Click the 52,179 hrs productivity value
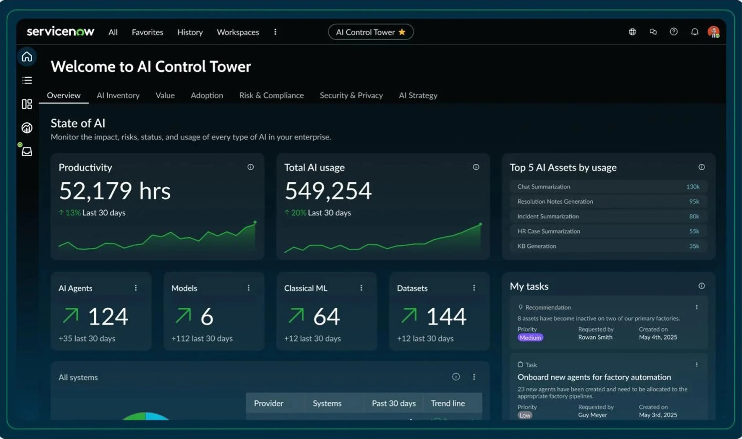Image resolution: width=742 pixels, height=439 pixels. (115, 191)
